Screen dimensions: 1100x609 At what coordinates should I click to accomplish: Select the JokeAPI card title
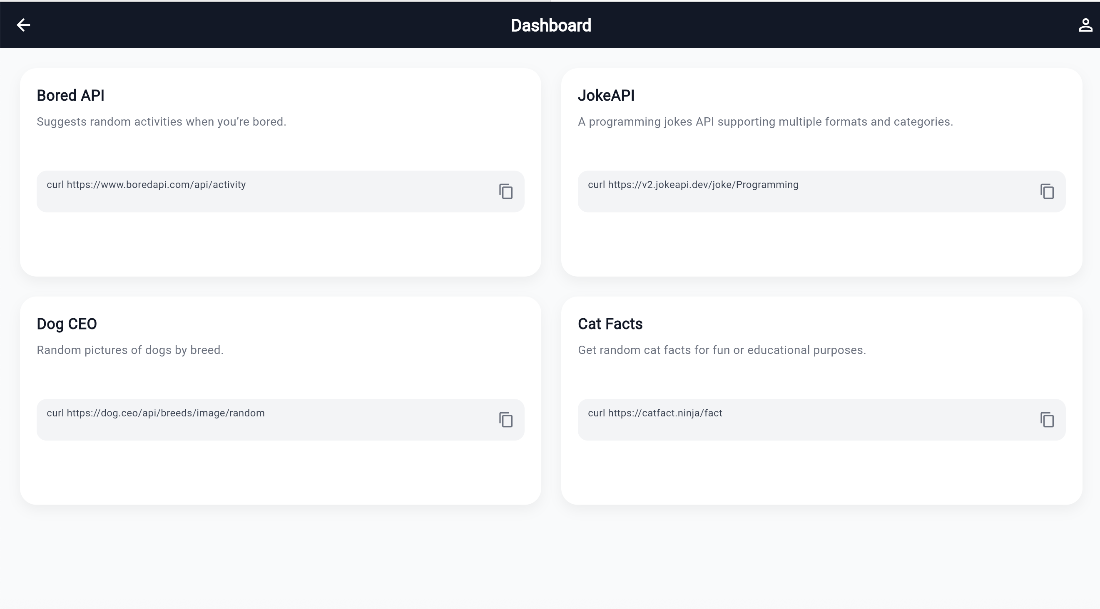pos(605,96)
